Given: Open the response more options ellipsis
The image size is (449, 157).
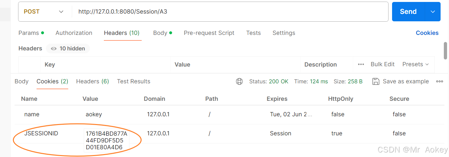Looking at the screenshot, I should coord(439,81).
